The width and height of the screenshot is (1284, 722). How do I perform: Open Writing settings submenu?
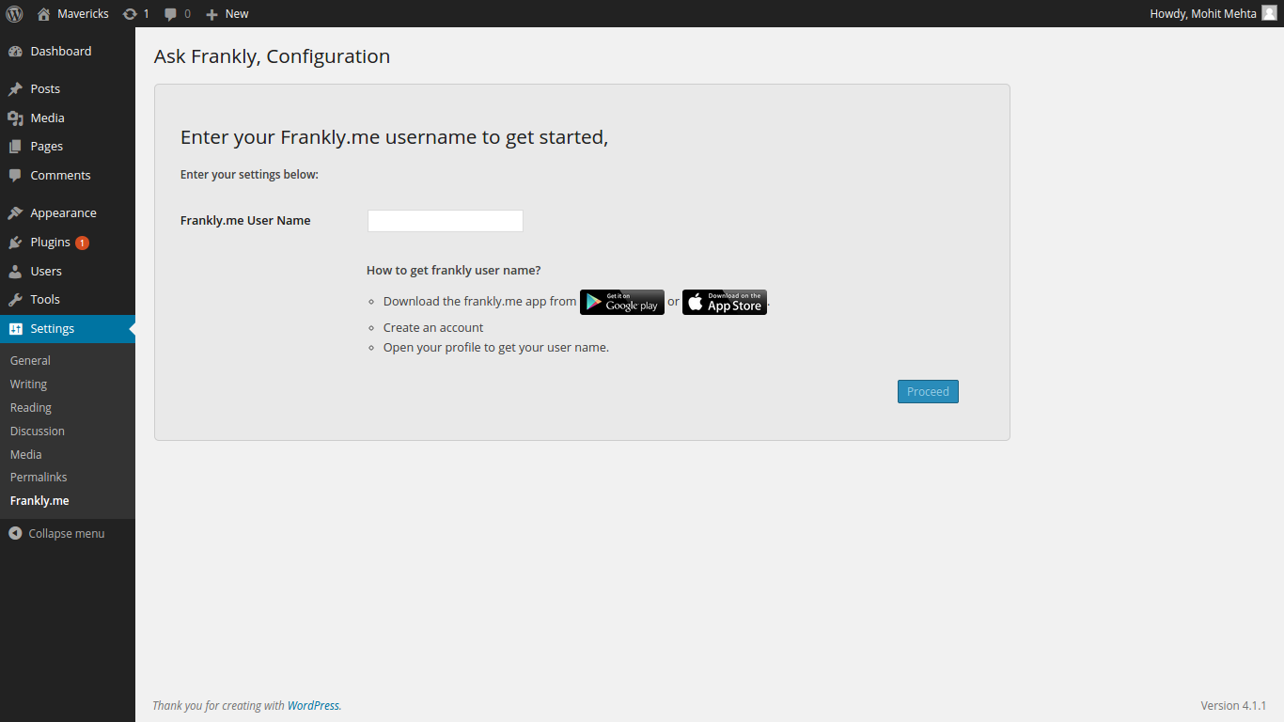point(28,385)
